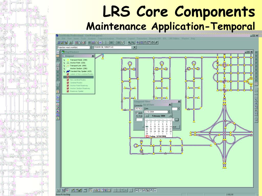The width and height of the screenshot is (262, 196).
Task: Click the coordinate readout field 1538391.96, 1058371.43
Action: coord(113,47)
